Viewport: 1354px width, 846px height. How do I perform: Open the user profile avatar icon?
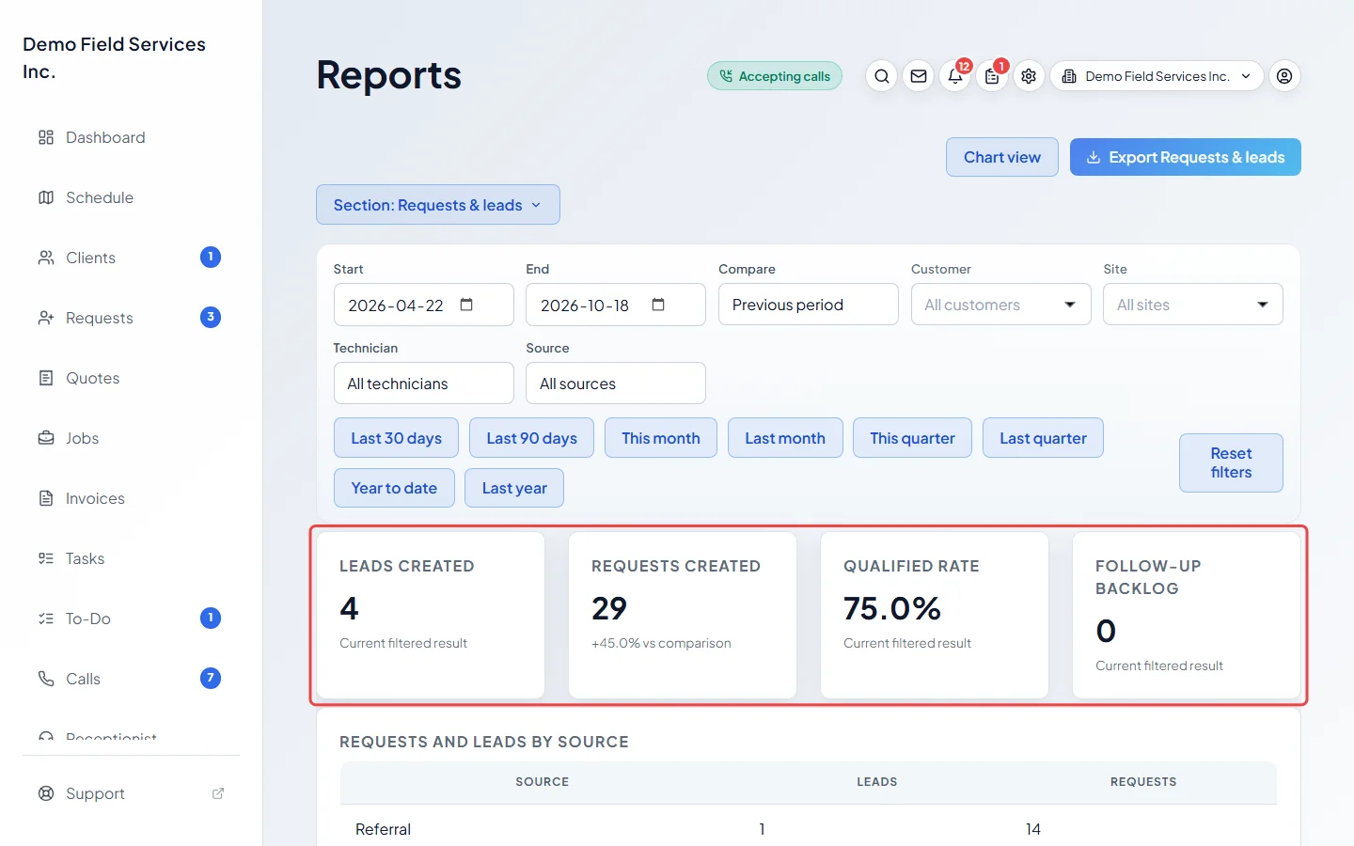pyautogui.click(x=1284, y=76)
